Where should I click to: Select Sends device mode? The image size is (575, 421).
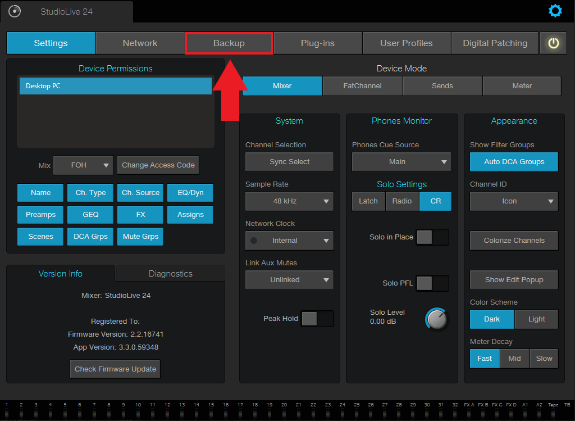[442, 86]
